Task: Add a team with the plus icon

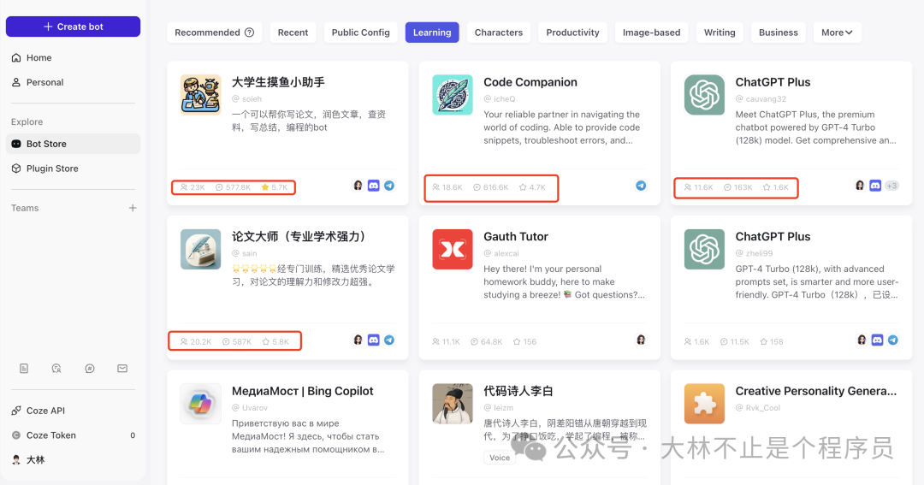Action: [x=133, y=208]
